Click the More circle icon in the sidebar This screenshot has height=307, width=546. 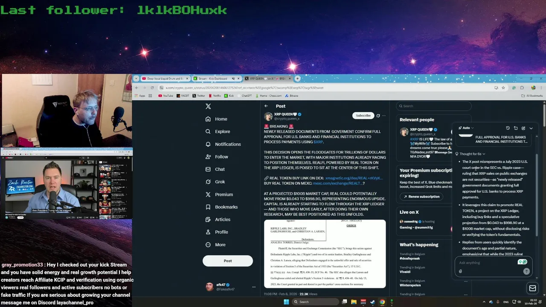[x=208, y=244]
